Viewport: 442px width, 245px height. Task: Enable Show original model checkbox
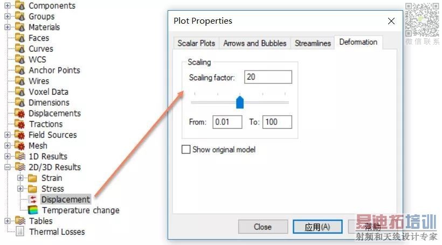(187, 150)
